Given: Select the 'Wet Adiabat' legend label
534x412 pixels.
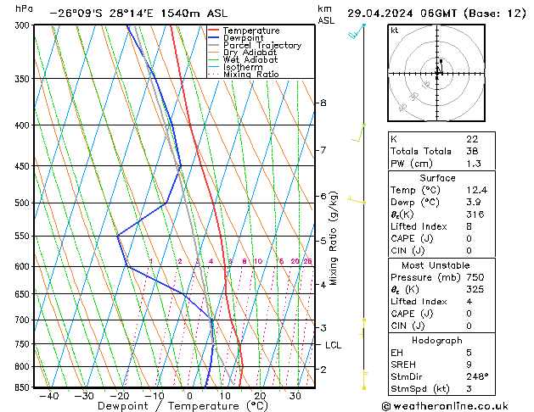Looking at the screenshot, I should 250,60.
